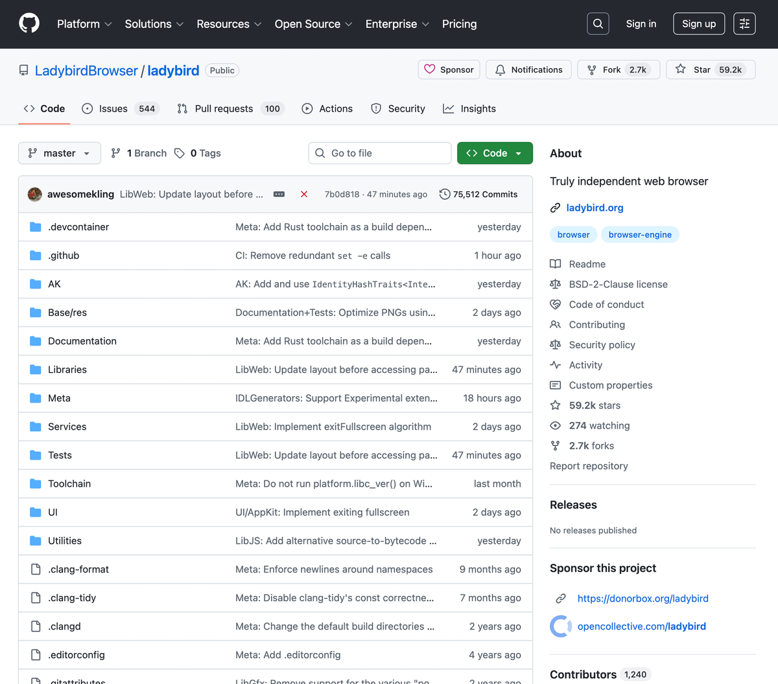Open the command palette icon in the header
This screenshot has width=778, height=684.
pyautogui.click(x=744, y=23)
